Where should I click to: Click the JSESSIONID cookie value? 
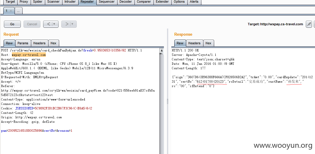point(63,109)
